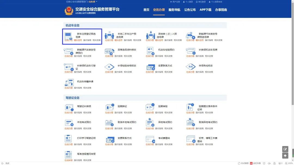Click 在线举报 under 驾考违规情况举报
Image resolution: width=294 pixels, height=165 pixels.
click(x=68, y=160)
